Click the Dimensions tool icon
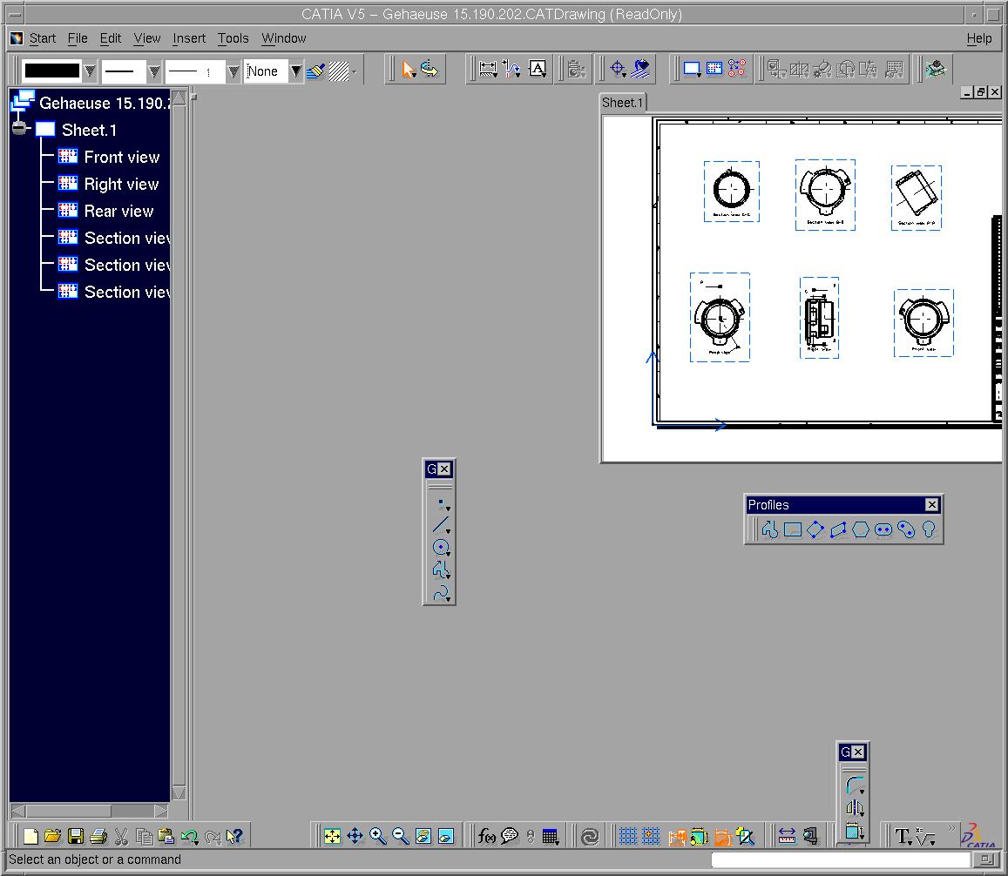This screenshot has height=876, width=1008. (487, 70)
